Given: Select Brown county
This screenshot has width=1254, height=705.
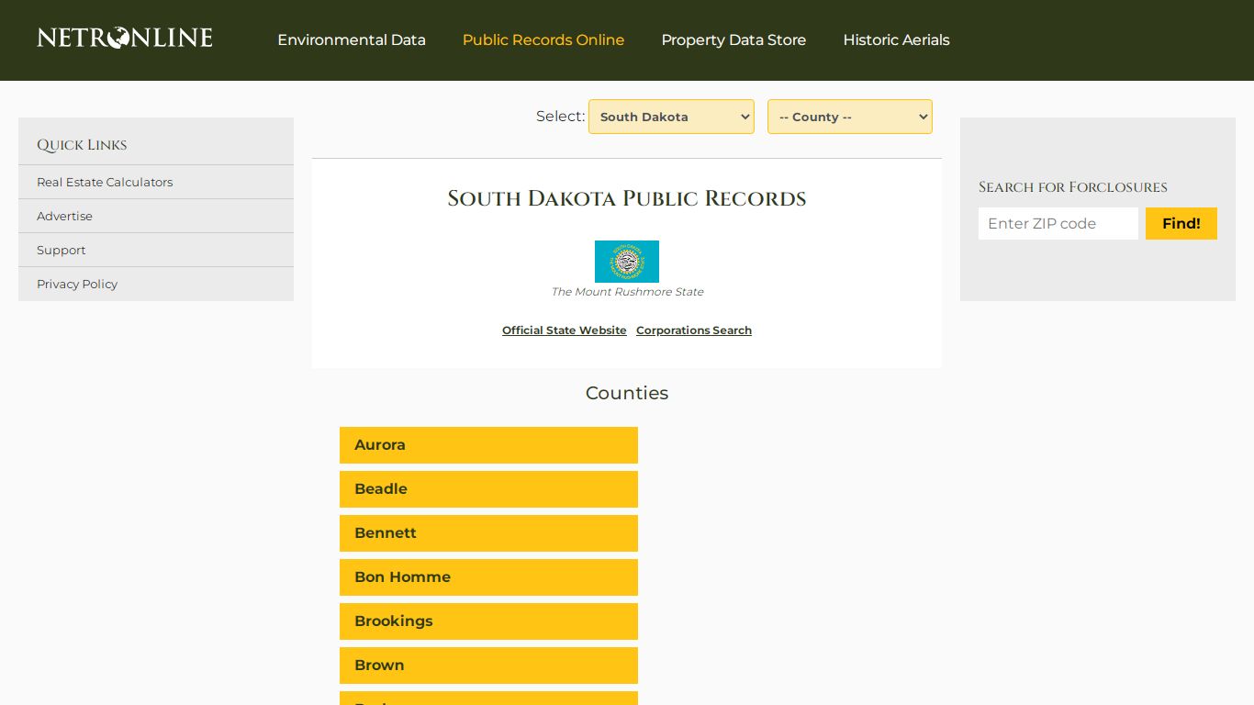Looking at the screenshot, I should click(x=488, y=666).
